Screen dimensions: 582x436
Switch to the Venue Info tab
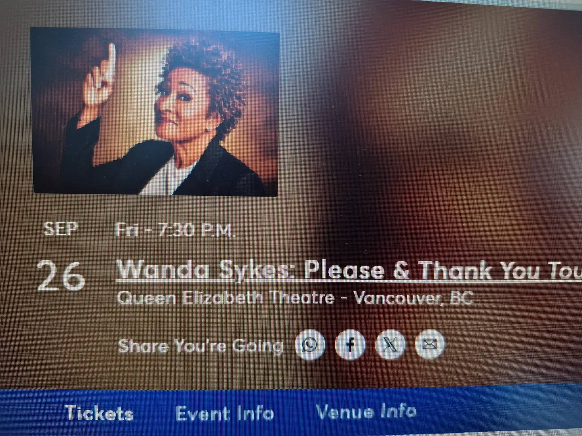pos(366,412)
